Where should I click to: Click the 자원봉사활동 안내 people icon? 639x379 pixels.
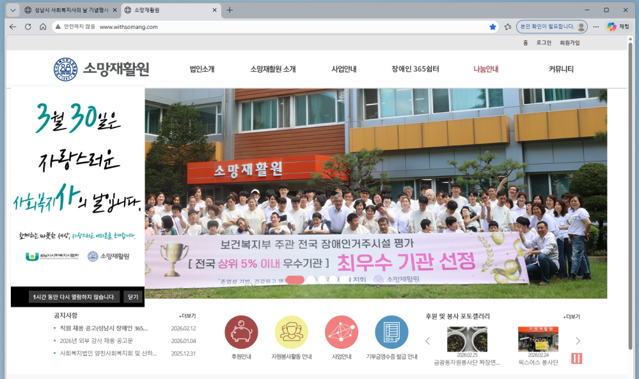point(292,332)
